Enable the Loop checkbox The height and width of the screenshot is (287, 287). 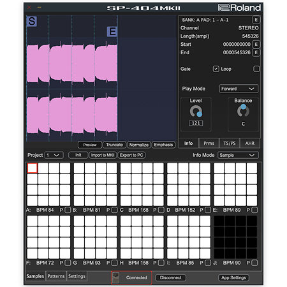[x=256, y=69]
